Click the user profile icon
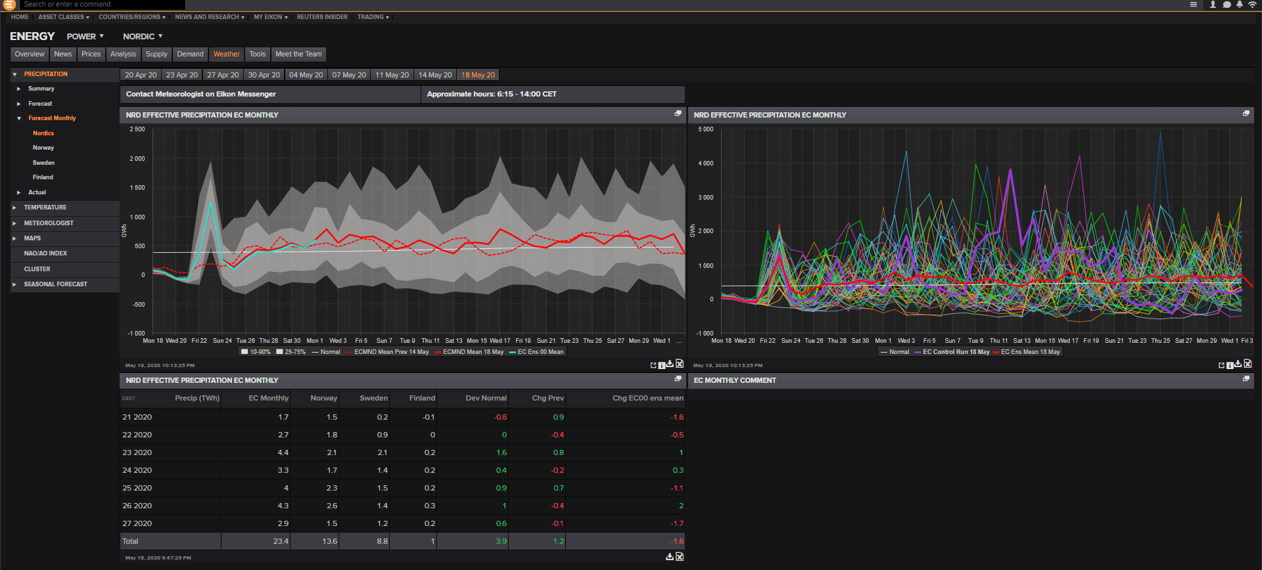The image size is (1262, 570). tap(1213, 5)
